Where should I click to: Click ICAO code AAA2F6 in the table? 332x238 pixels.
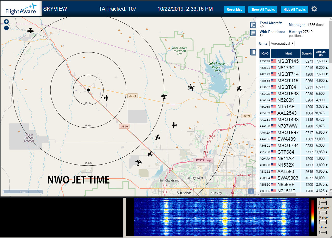[265, 139]
